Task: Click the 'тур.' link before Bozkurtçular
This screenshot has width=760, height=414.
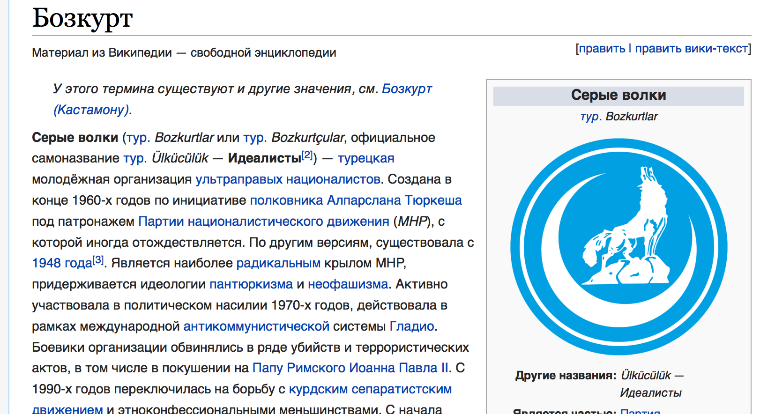Action: pyautogui.click(x=255, y=138)
